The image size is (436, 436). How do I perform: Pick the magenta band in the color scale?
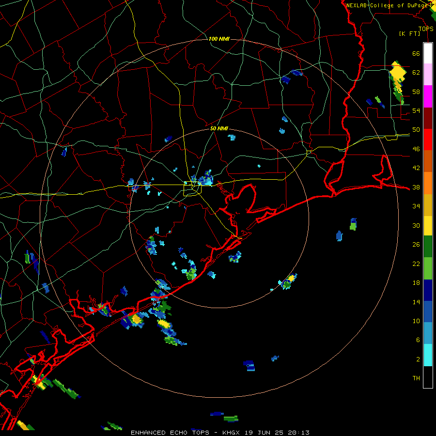click(428, 96)
